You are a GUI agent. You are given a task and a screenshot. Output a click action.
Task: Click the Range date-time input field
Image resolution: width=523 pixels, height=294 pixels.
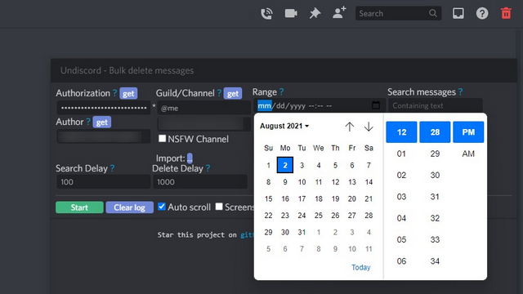[320, 105]
